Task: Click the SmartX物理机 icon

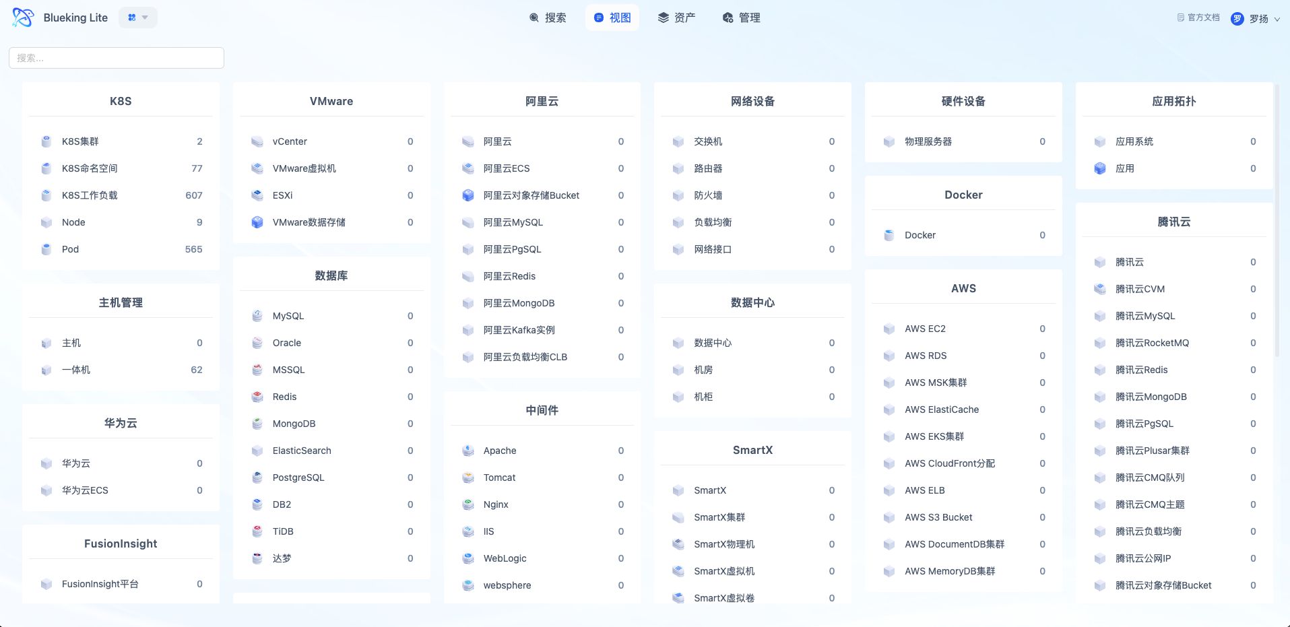Action: [x=678, y=544]
